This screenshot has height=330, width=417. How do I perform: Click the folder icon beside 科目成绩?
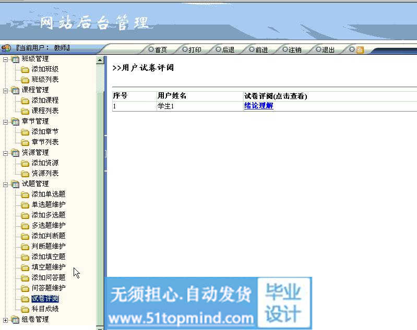(25, 309)
